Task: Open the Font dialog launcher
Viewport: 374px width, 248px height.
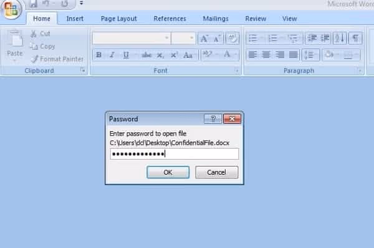Action: point(237,70)
